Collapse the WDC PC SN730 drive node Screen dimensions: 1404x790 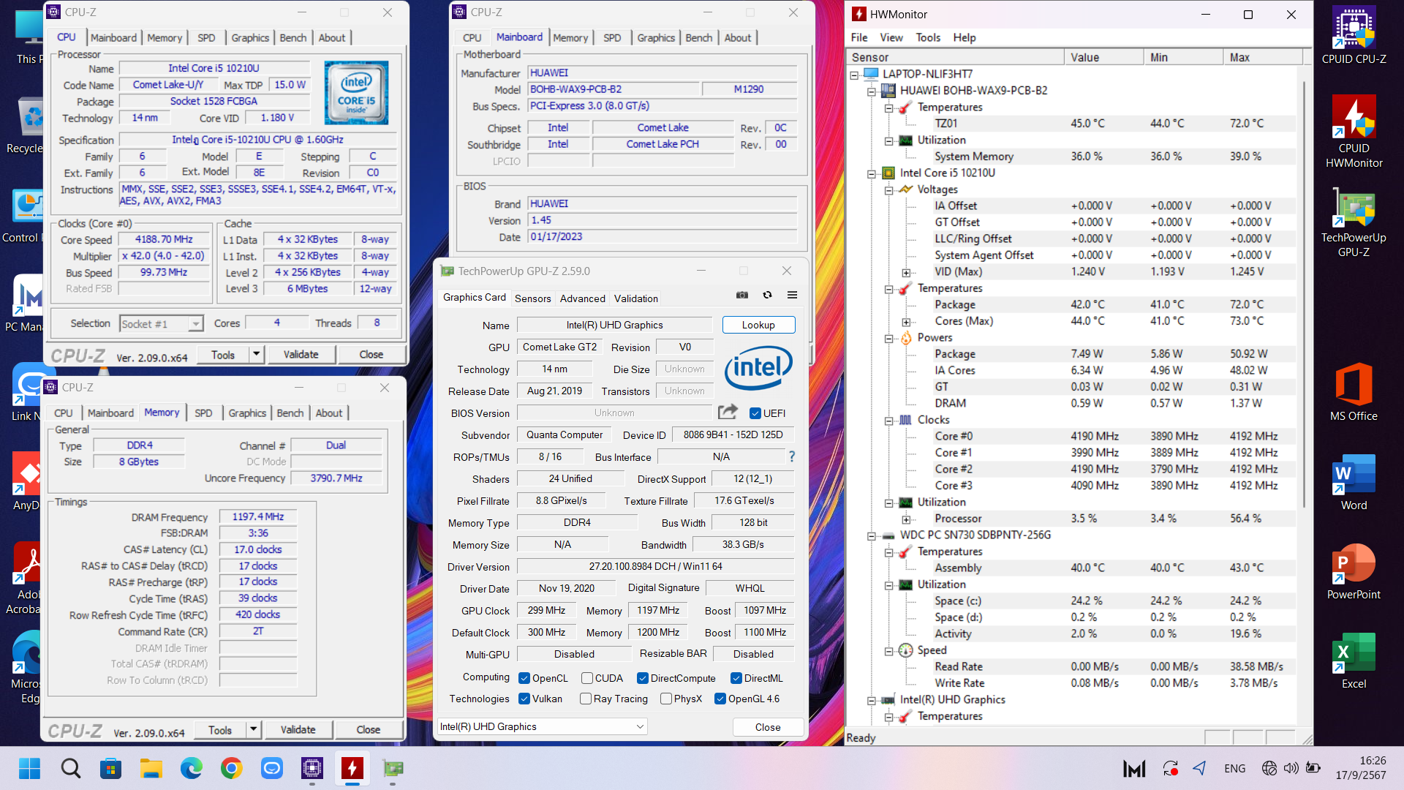tap(872, 535)
